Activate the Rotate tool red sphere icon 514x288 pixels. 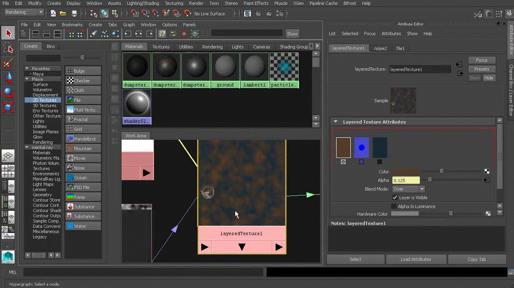tap(8, 93)
